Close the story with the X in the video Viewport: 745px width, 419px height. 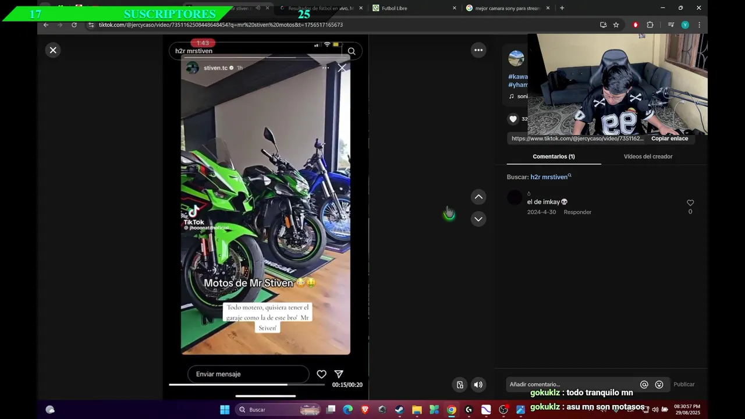pyautogui.click(x=342, y=68)
